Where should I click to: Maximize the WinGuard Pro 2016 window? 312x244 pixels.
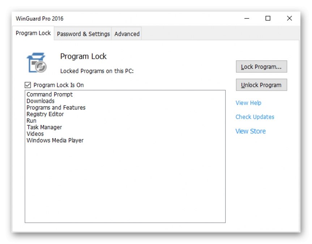click(x=268, y=18)
